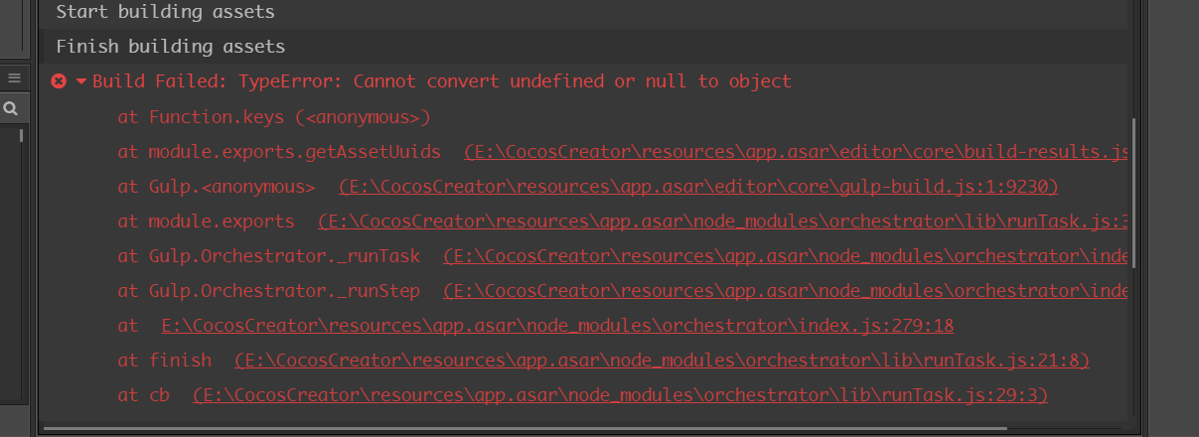This screenshot has height=437, width=1199.
Task: Click the console's vertical scrollbar
Action: [1132, 199]
